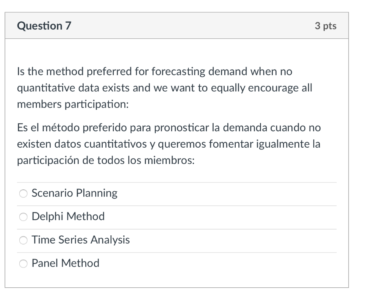Click the Panel Method answer label
Viewport: 388px width, 304px height.
(x=65, y=263)
